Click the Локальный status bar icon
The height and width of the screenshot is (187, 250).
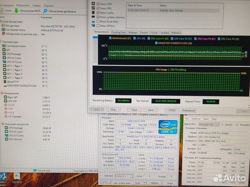(x=35, y=170)
